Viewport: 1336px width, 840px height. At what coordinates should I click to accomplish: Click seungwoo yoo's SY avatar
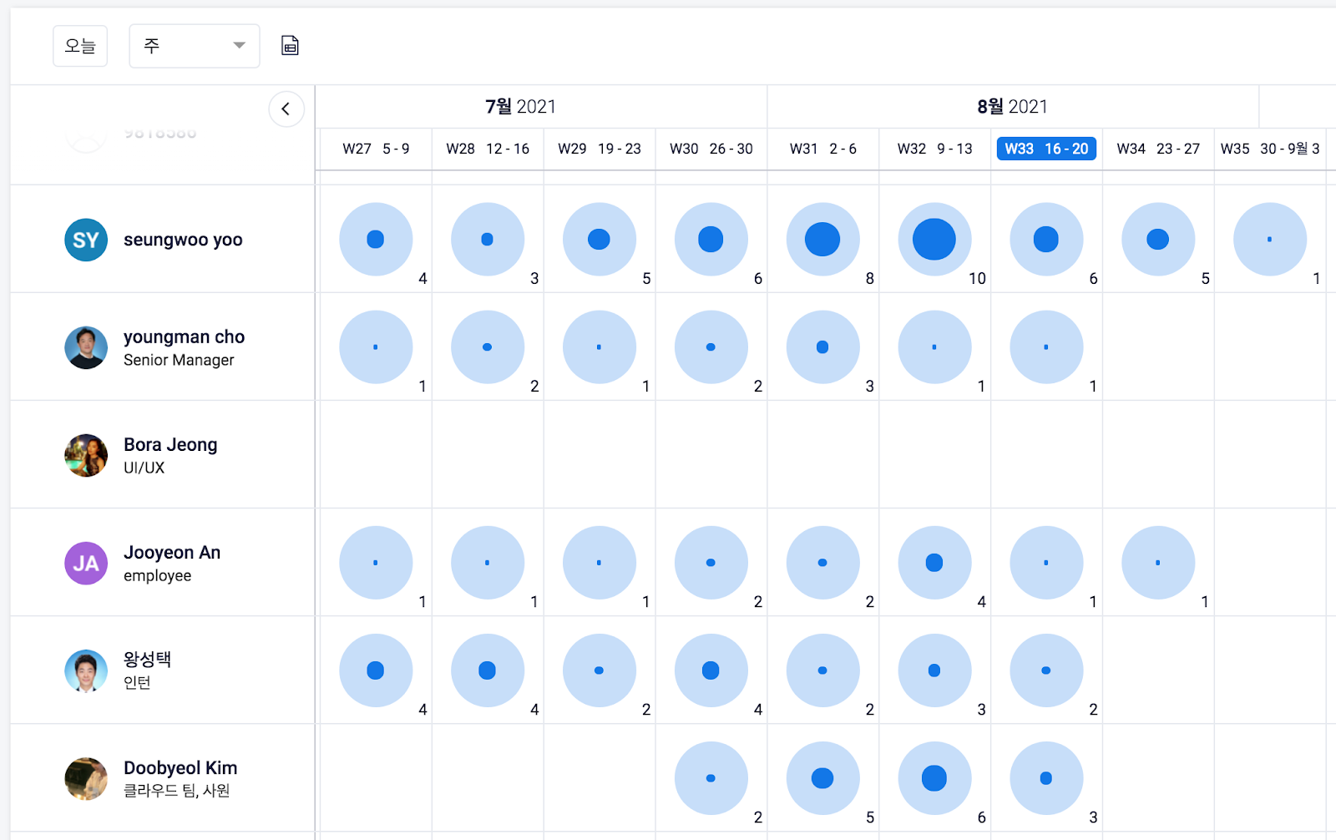pos(86,240)
